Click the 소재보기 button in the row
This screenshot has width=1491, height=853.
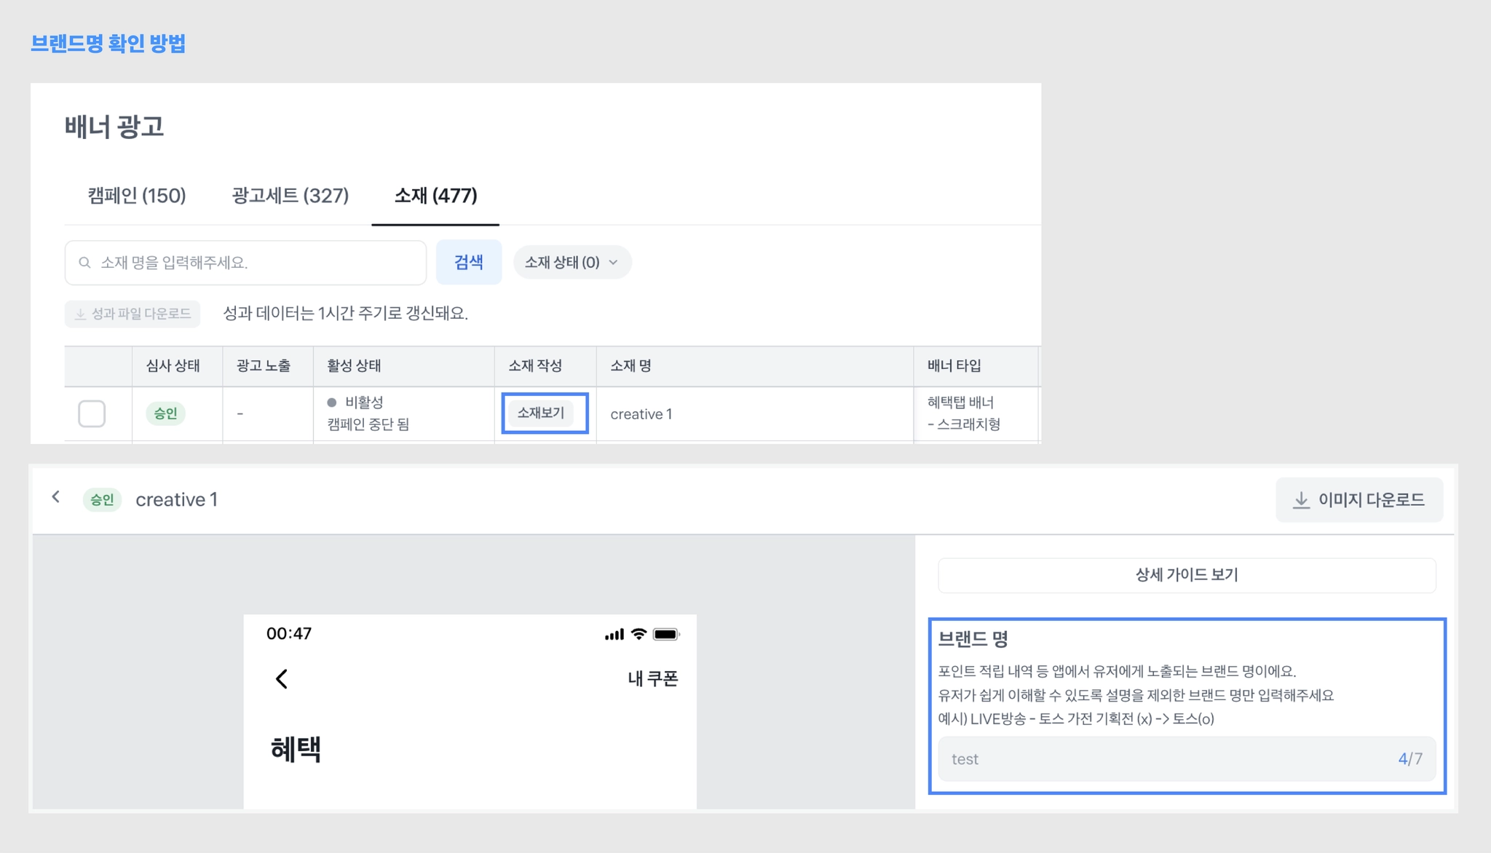tap(541, 413)
